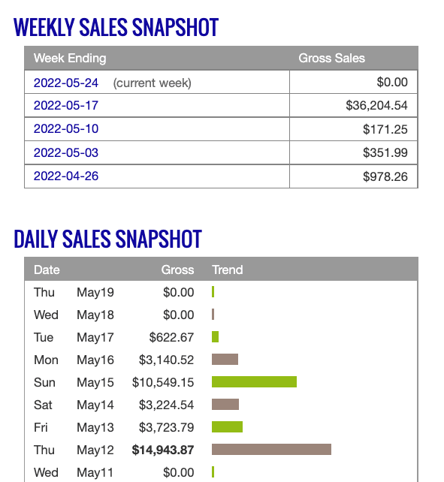This screenshot has height=482, width=444.
Task: Select the bold $14,943.87 daily gross value
Action: click(163, 450)
